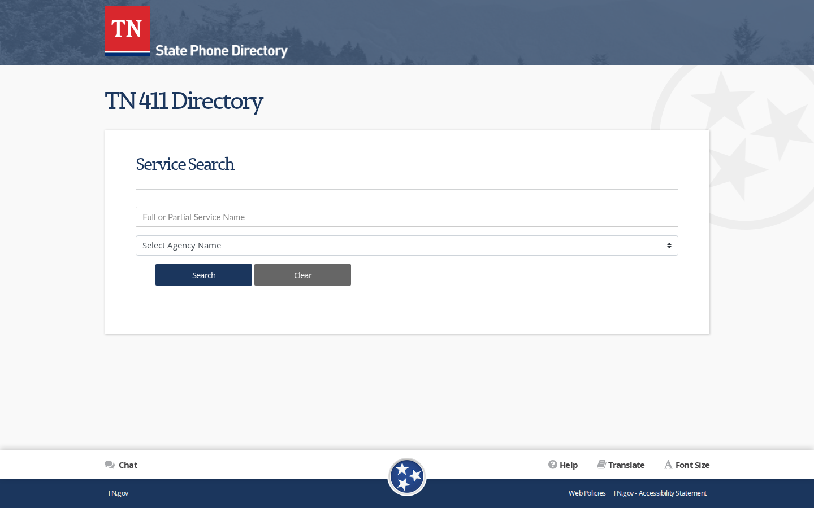Open the Select Agency Name dropdown
814x508 pixels.
(x=407, y=246)
